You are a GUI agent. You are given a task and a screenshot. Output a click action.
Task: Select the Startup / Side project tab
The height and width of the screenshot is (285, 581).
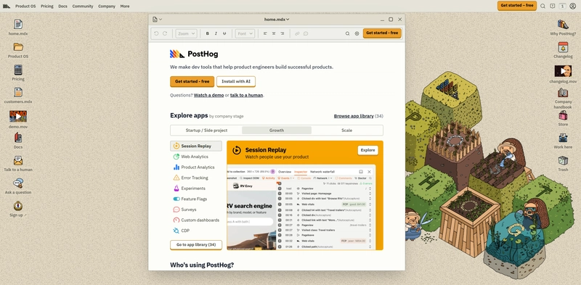coord(206,131)
